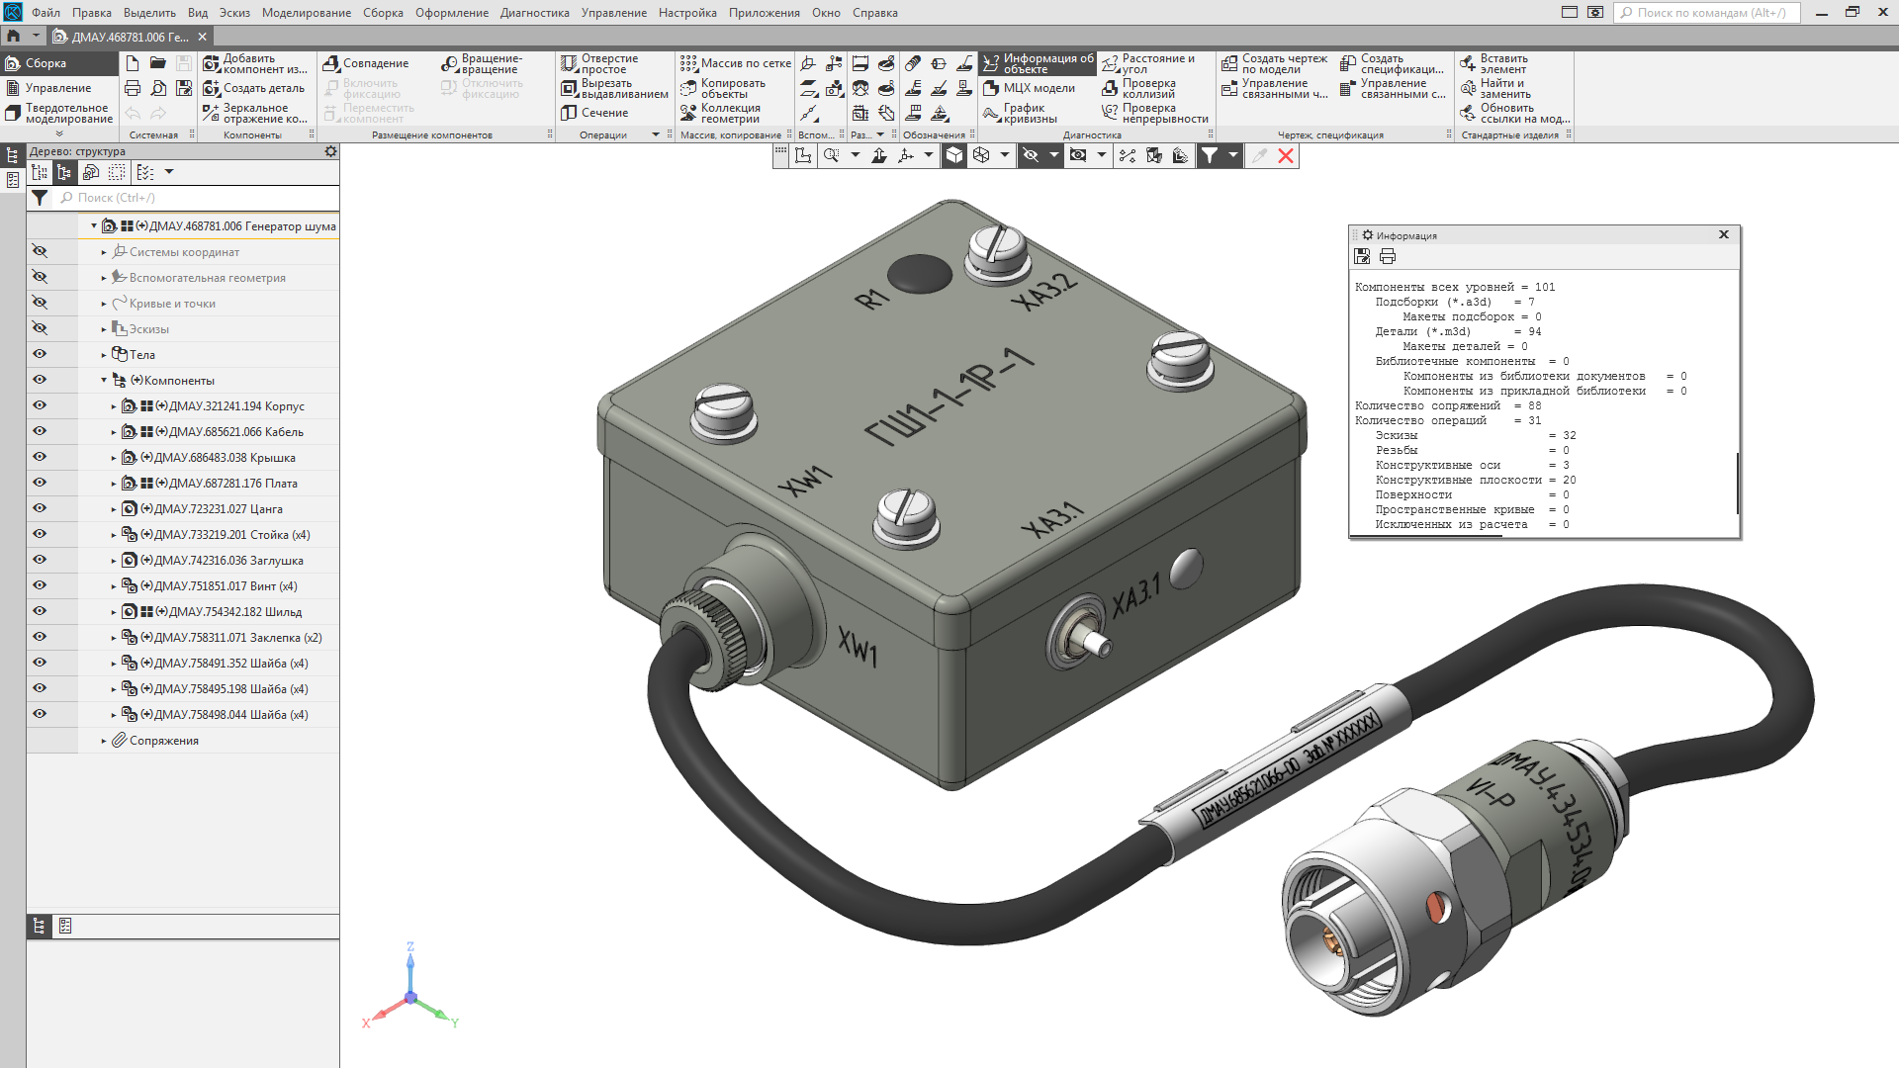
Task: Open the Диагностика menu
Action: [535, 13]
